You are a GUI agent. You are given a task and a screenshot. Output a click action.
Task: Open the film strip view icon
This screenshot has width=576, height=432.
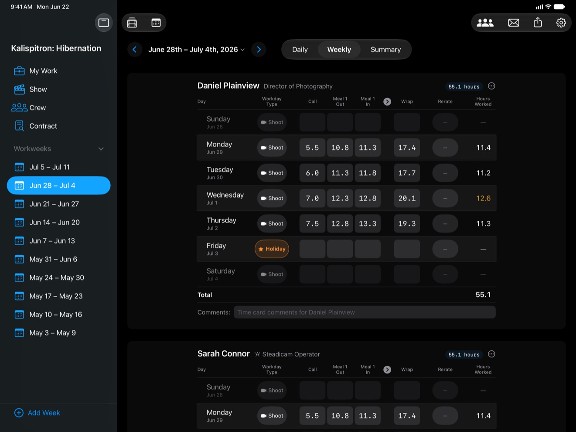(132, 23)
